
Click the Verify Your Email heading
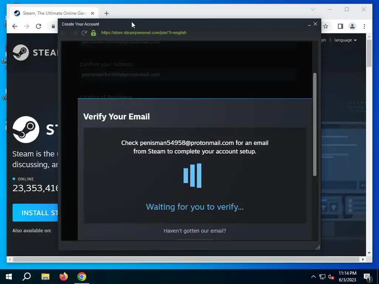click(x=117, y=116)
